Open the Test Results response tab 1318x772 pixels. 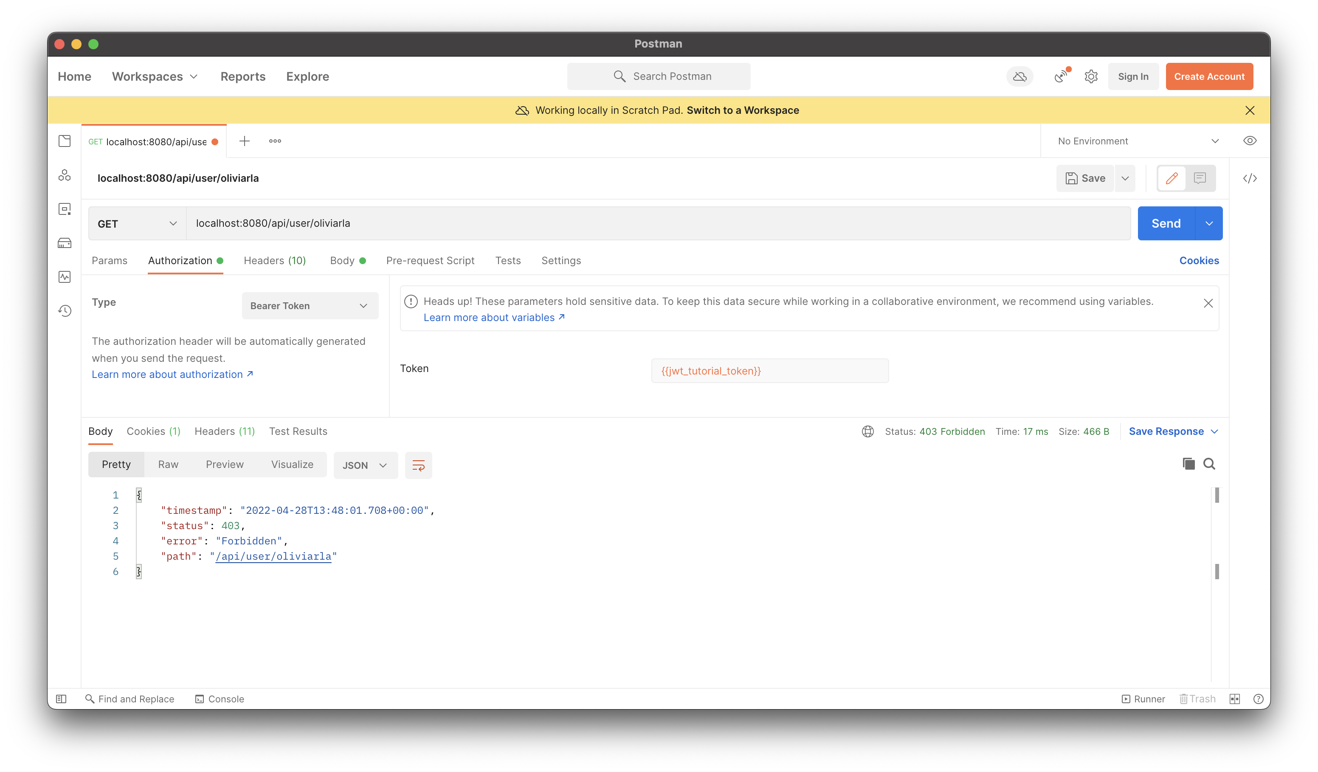(298, 431)
